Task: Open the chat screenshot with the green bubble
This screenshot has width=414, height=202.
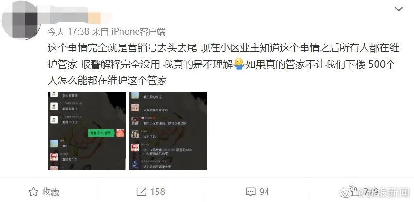Action: [x=87, y=131]
